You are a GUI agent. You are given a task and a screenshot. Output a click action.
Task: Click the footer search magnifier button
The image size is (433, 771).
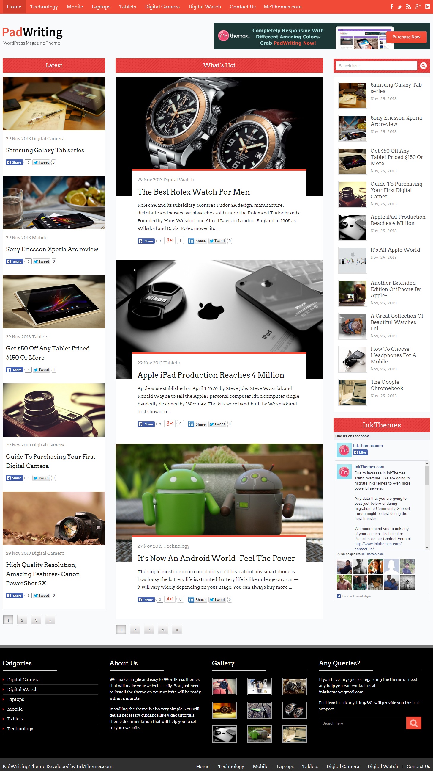(414, 723)
